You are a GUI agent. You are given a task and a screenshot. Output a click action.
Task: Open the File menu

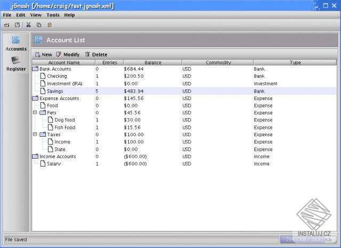pyautogui.click(x=7, y=15)
